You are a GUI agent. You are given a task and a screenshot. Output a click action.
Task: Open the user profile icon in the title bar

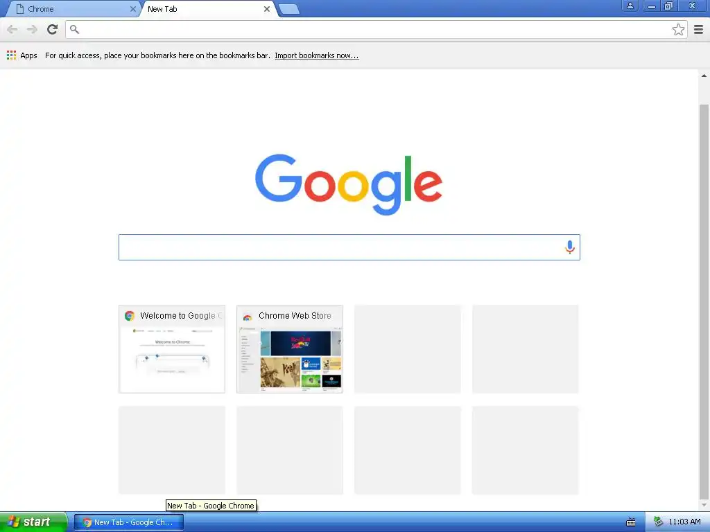[630, 6]
